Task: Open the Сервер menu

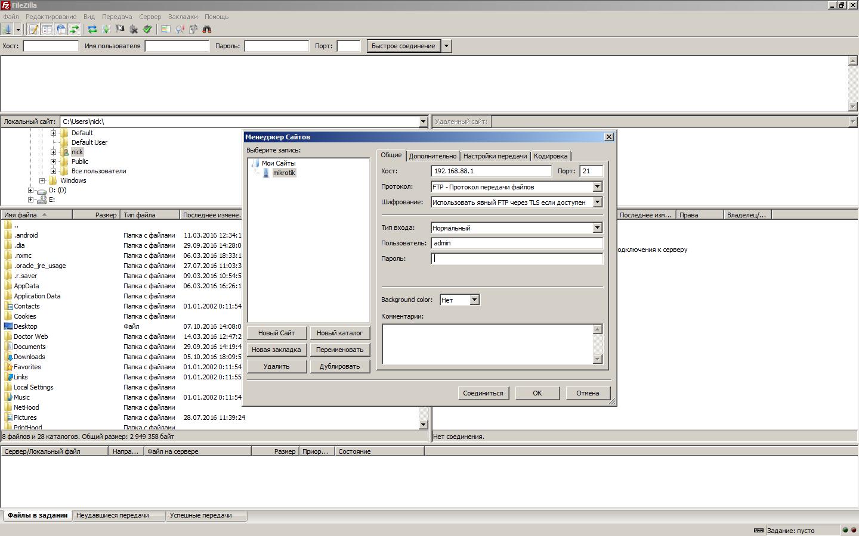Action: [150, 17]
